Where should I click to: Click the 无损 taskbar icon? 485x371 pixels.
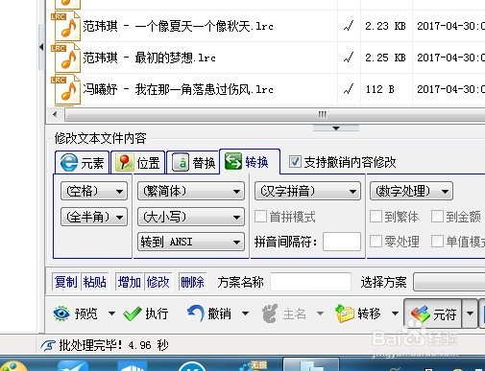click(254, 366)
